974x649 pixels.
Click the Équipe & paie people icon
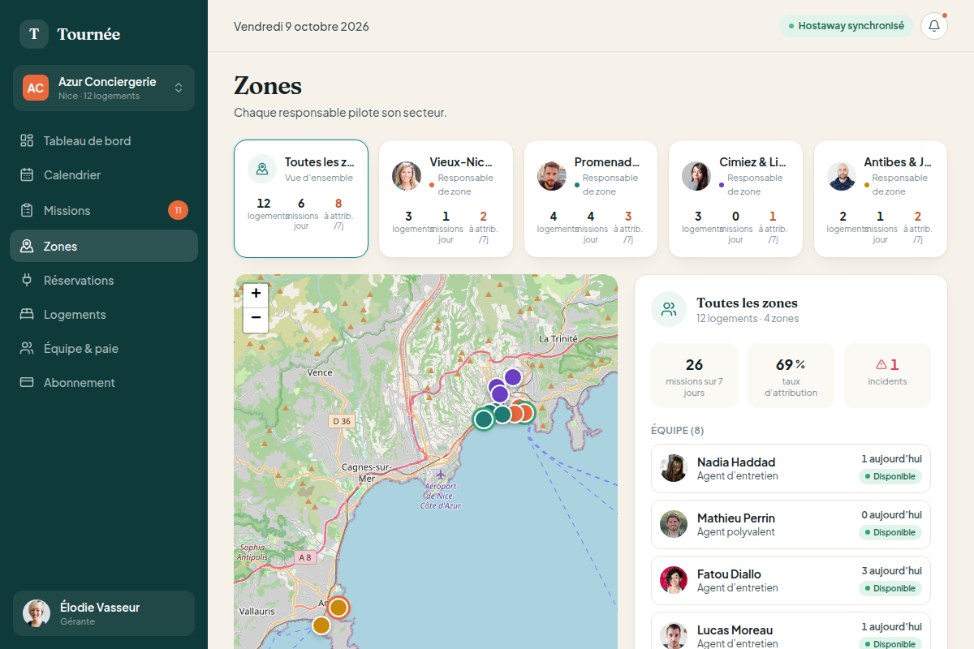[27, 348]
